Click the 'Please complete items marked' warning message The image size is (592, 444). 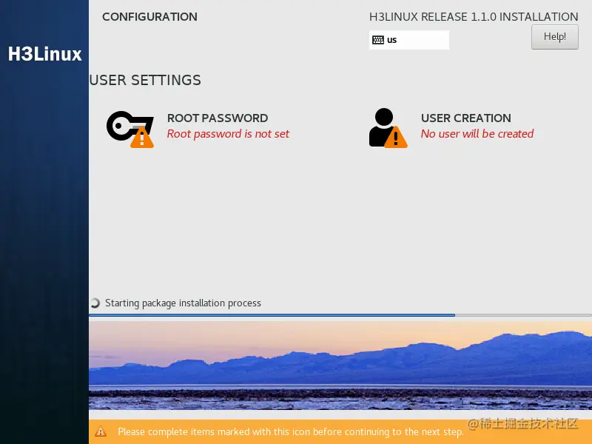pos(291,431)
